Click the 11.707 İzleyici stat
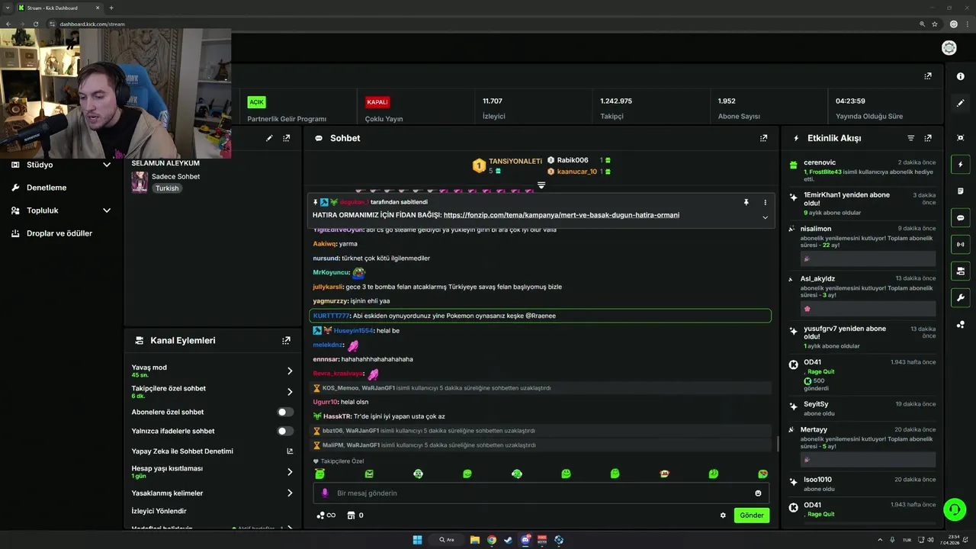976x549 pixels. (493, 108)
